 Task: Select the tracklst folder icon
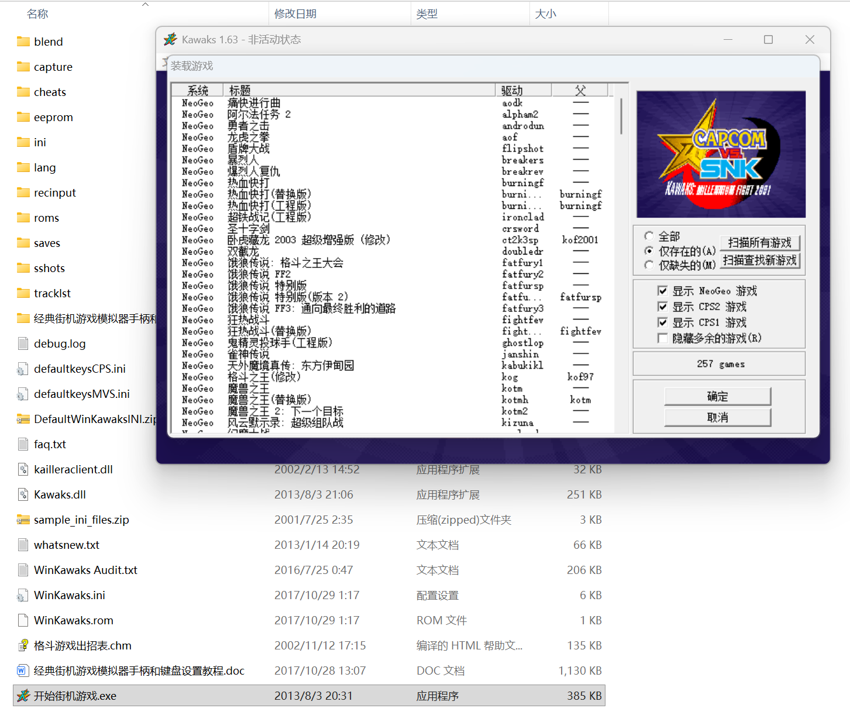point(23,293)
